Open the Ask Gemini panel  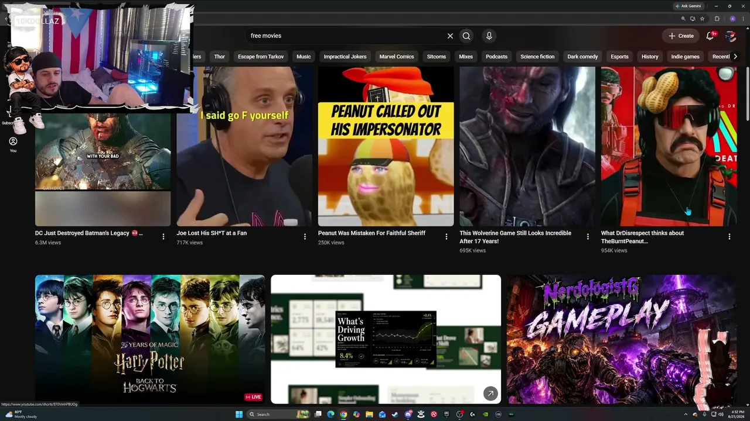click(688, 6)
